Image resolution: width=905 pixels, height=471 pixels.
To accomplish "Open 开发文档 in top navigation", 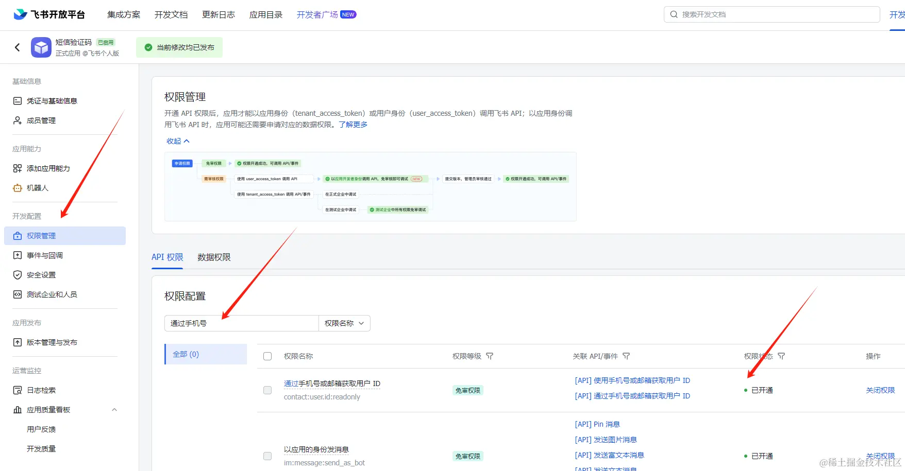I will coord(171,14).
